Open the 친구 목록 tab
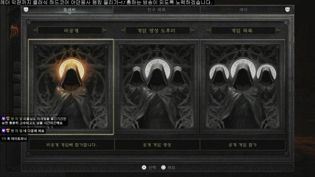Screen dimensions: 315x177 coord(156,10)
